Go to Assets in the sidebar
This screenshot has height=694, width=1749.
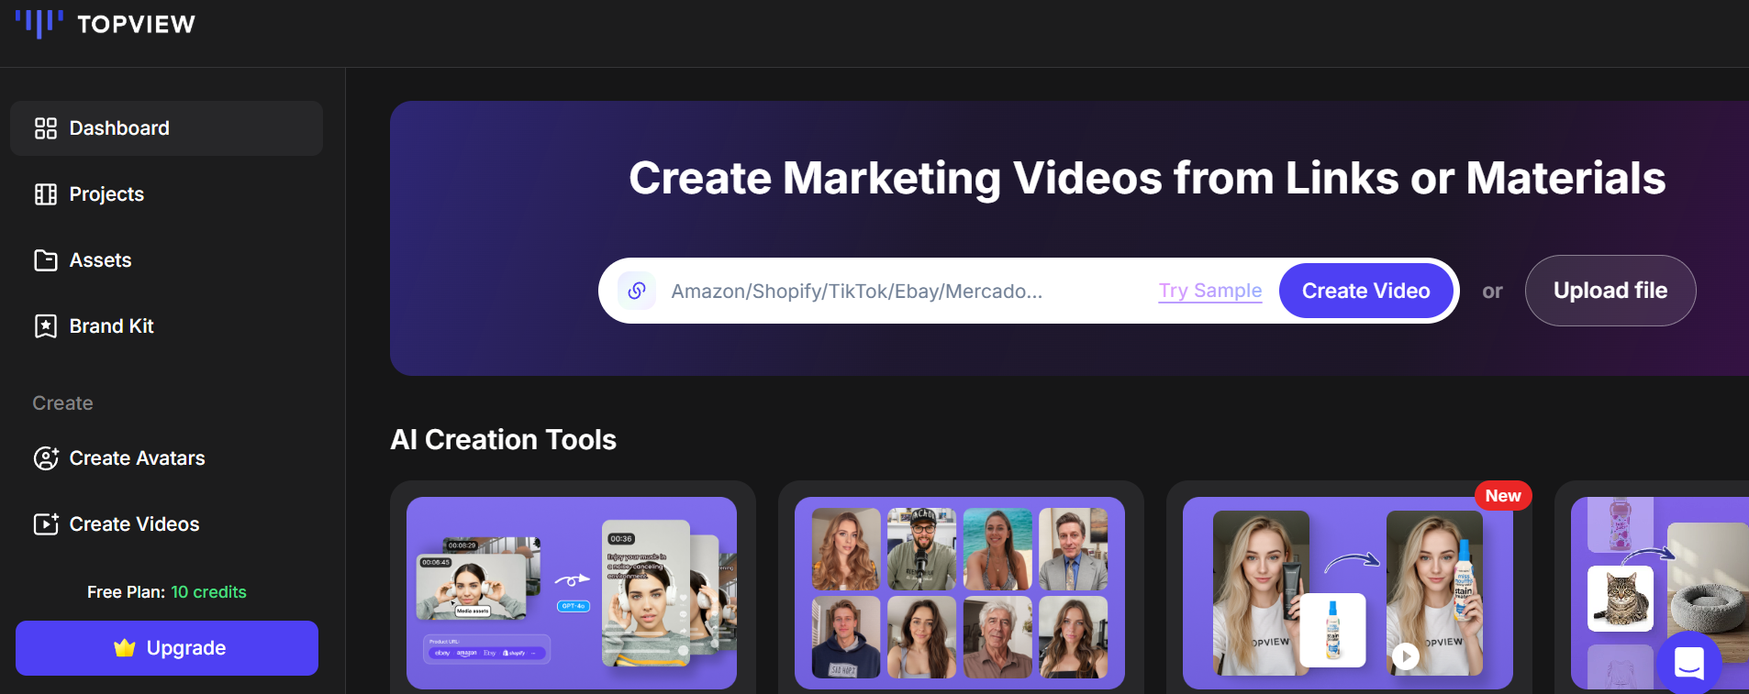166,260
